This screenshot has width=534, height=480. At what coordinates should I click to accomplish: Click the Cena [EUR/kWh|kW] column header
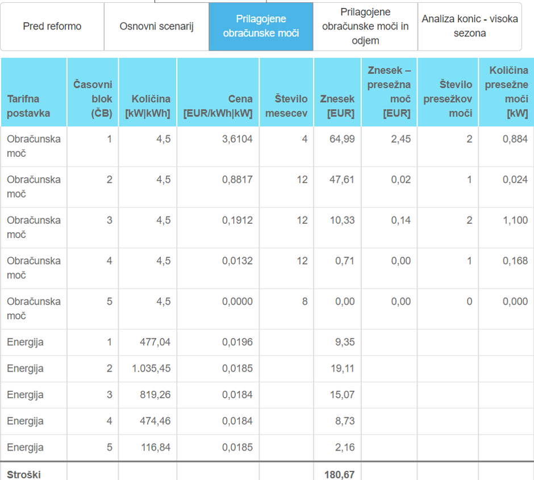tap(218, 106)
